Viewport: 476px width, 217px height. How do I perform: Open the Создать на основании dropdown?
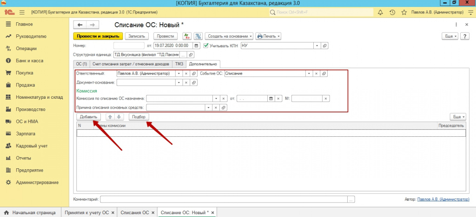pos(229,36)
